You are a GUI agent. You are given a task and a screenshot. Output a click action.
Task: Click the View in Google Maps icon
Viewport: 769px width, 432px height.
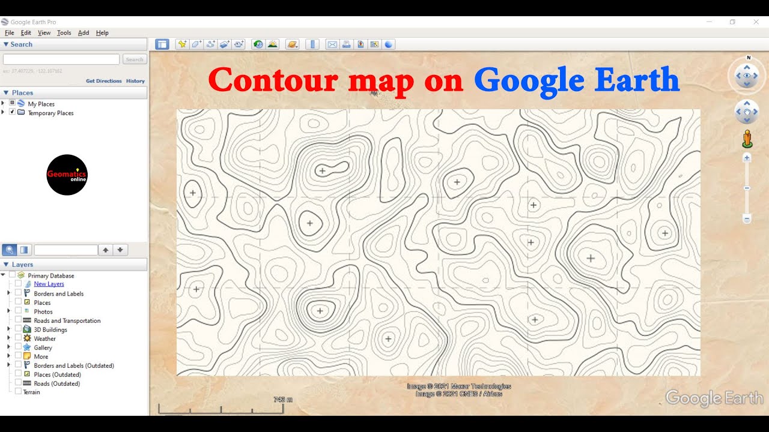(x=374, y=44)
